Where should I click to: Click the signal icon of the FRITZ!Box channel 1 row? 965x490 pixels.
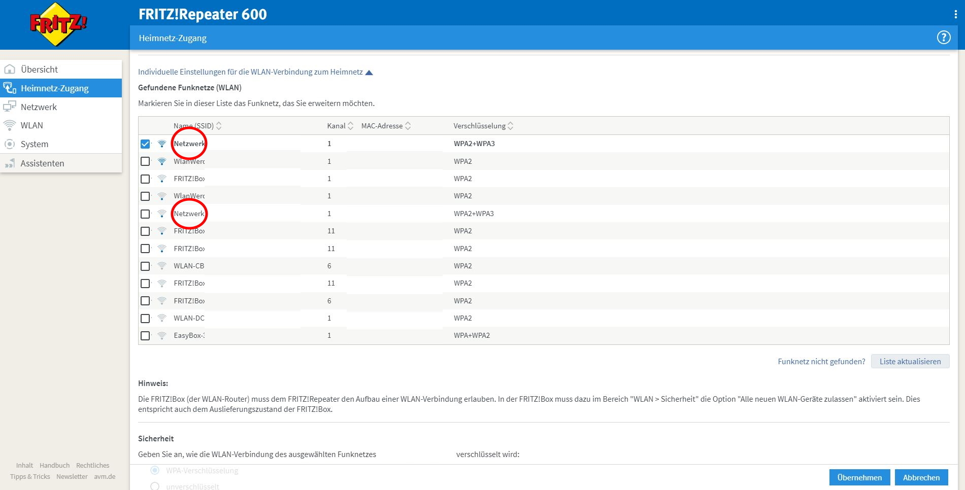click(162, 179)
